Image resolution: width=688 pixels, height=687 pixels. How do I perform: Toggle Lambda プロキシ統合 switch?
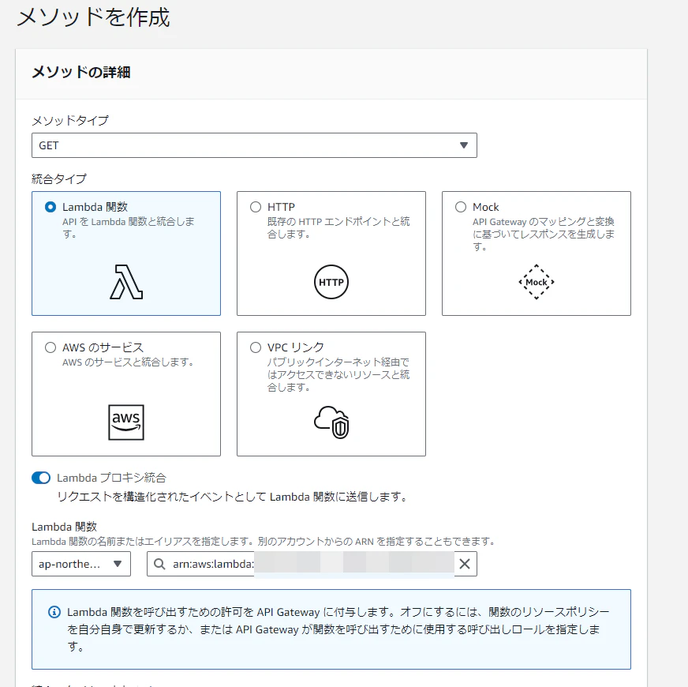tap(41, 478)
